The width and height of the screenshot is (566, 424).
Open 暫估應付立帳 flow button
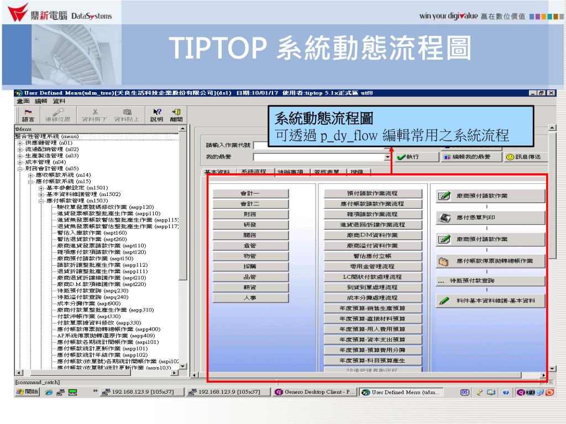pos(373,256)
